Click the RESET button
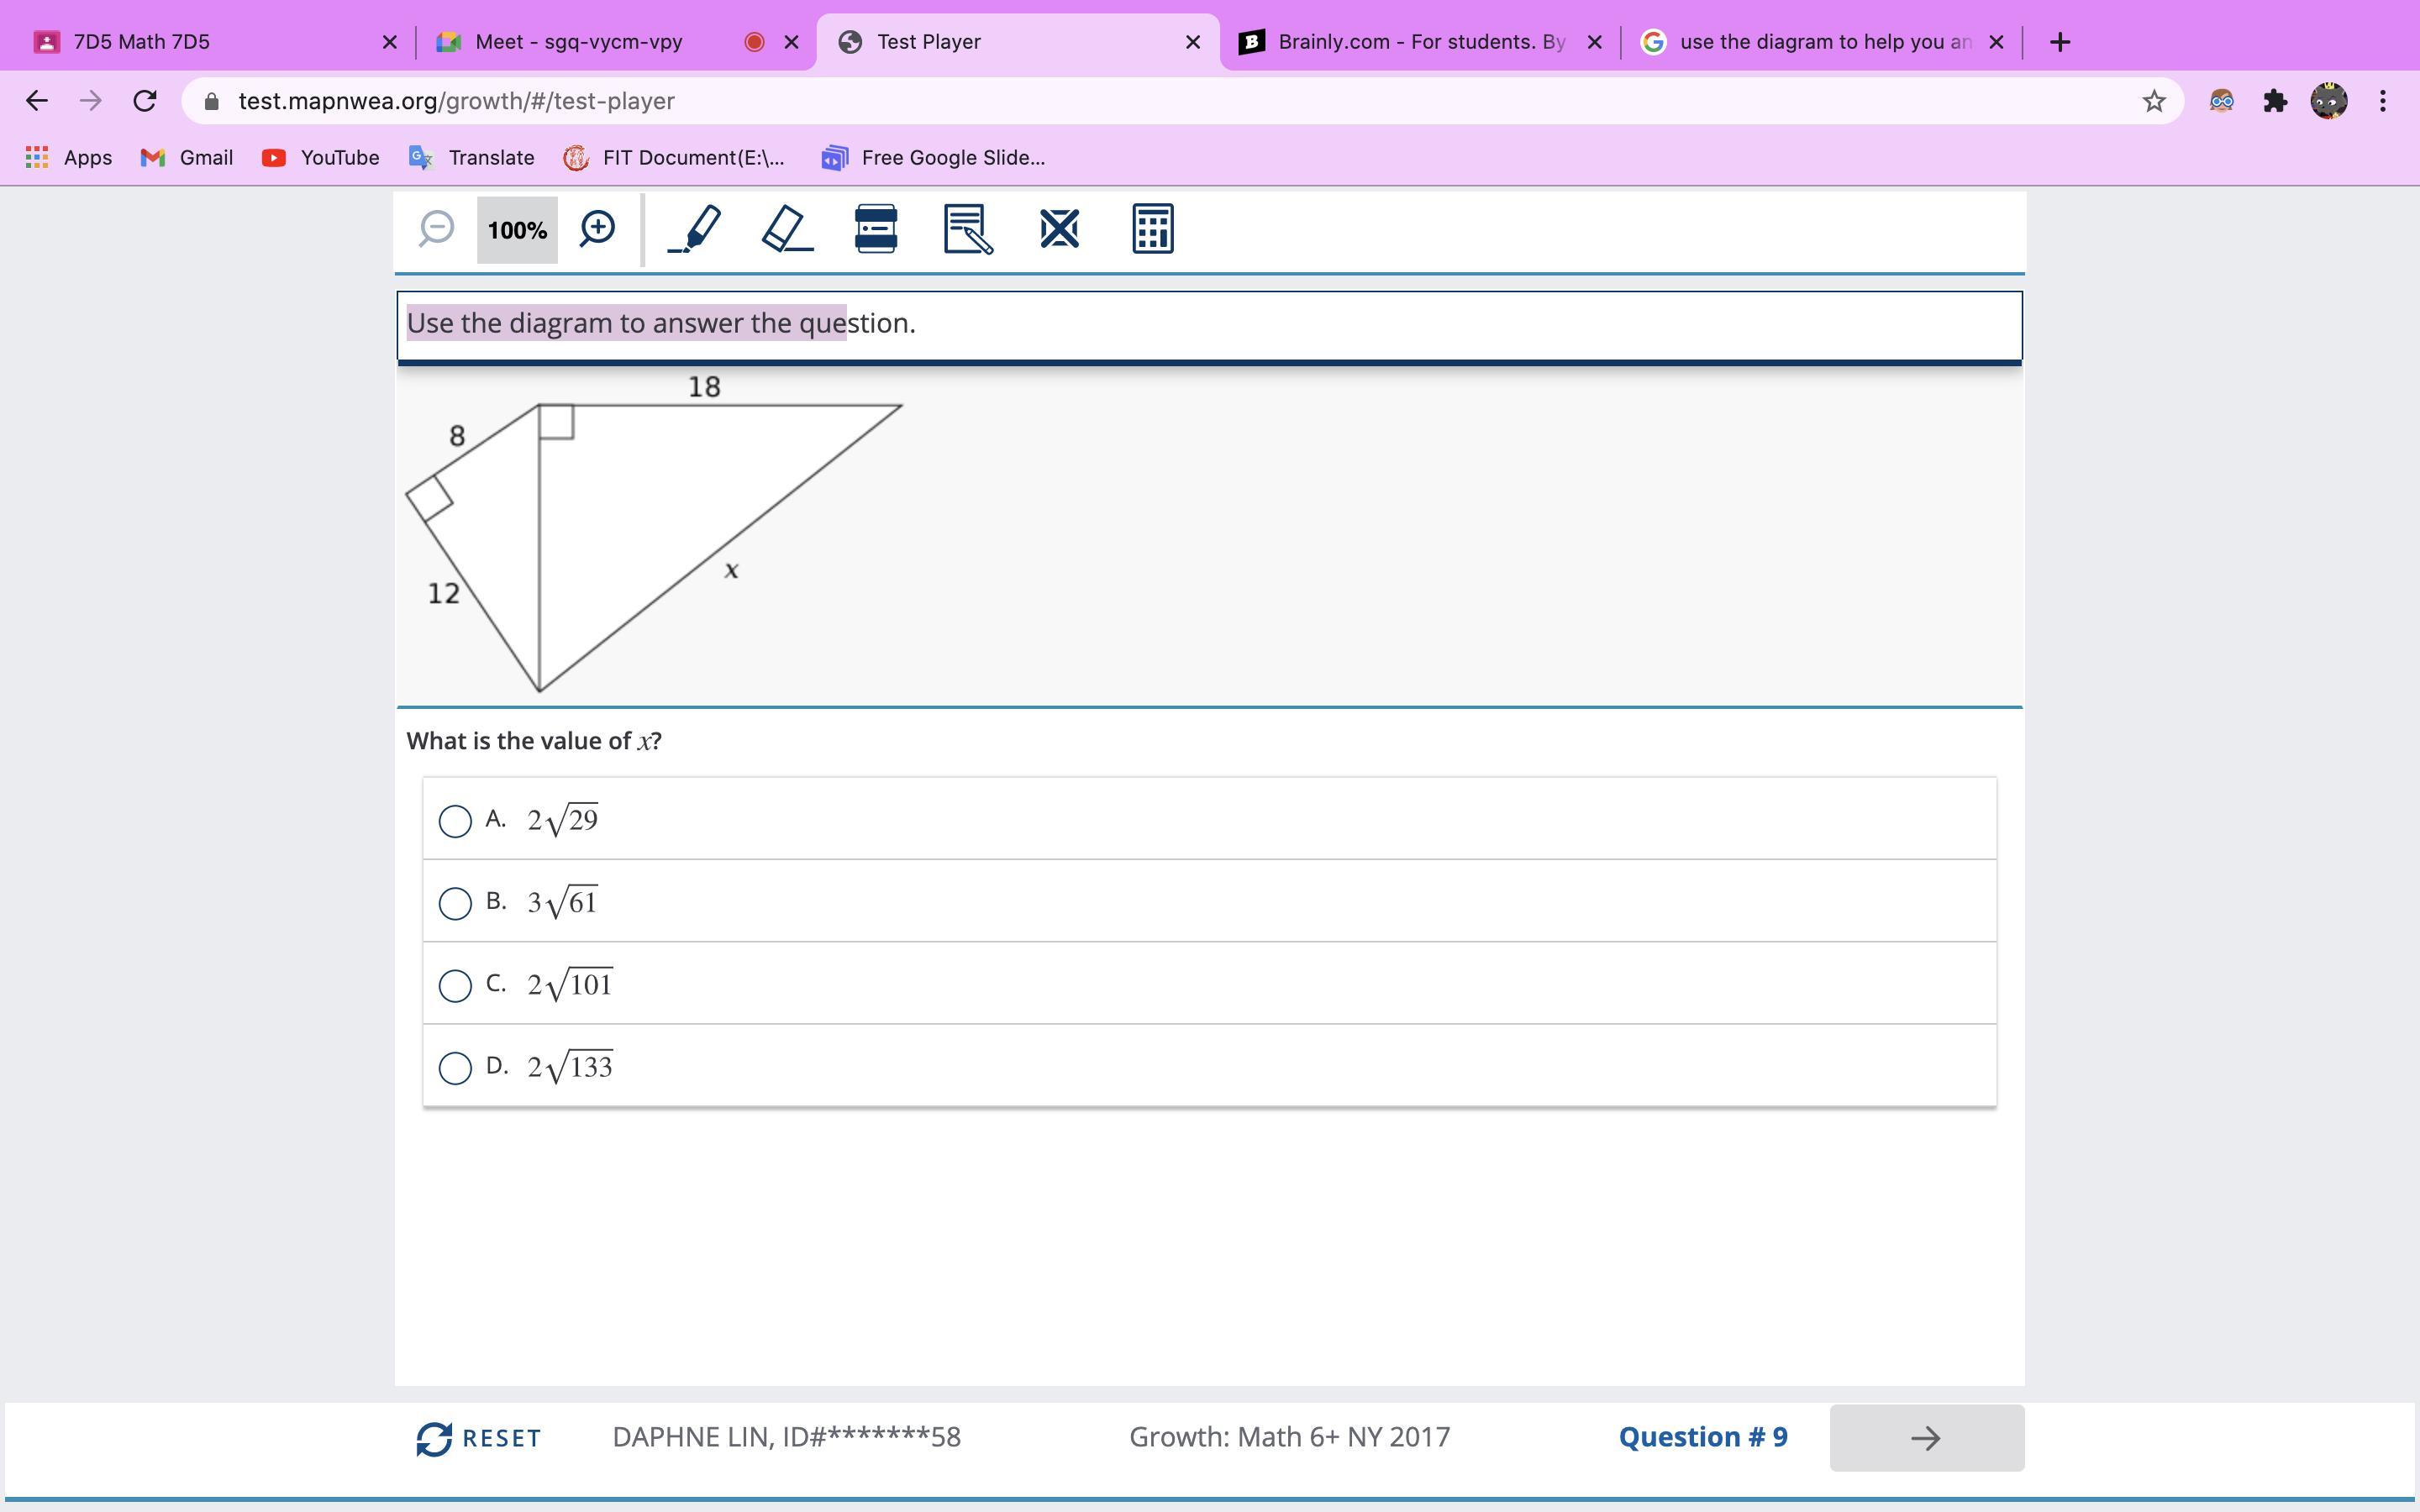2420x1512 pixels. click(x=479, y=1438)
